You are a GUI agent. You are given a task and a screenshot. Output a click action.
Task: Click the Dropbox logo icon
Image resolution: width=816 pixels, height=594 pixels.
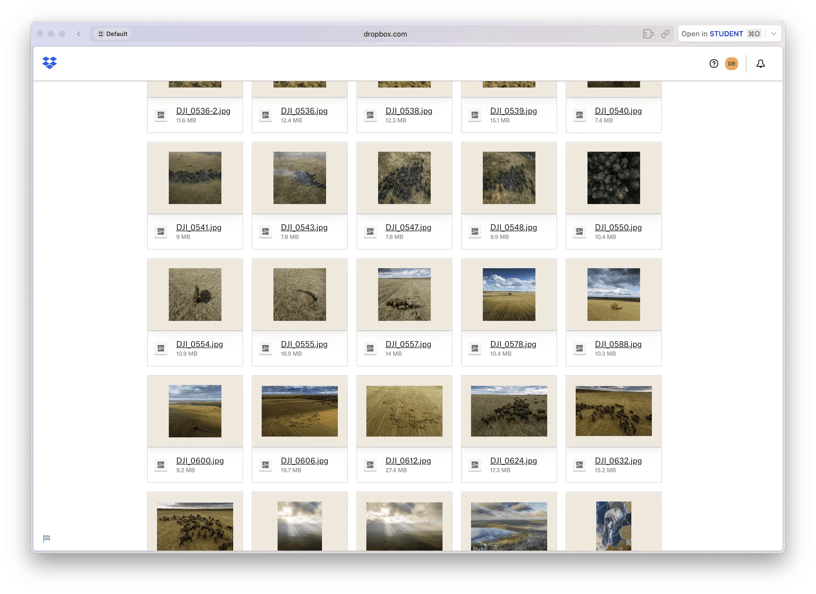(50, 63)
